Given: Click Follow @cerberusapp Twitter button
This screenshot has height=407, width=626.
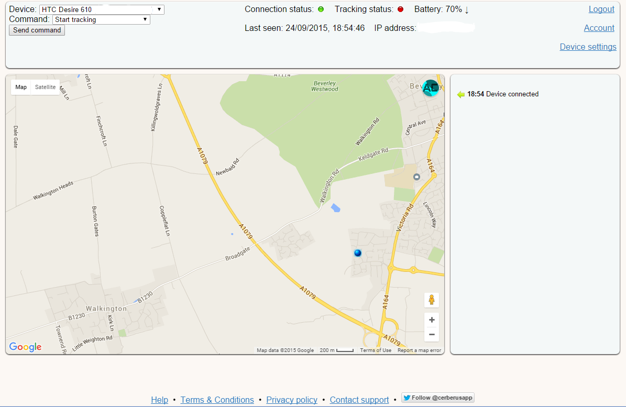Looking at the screenshot, I should pos(437,398).
